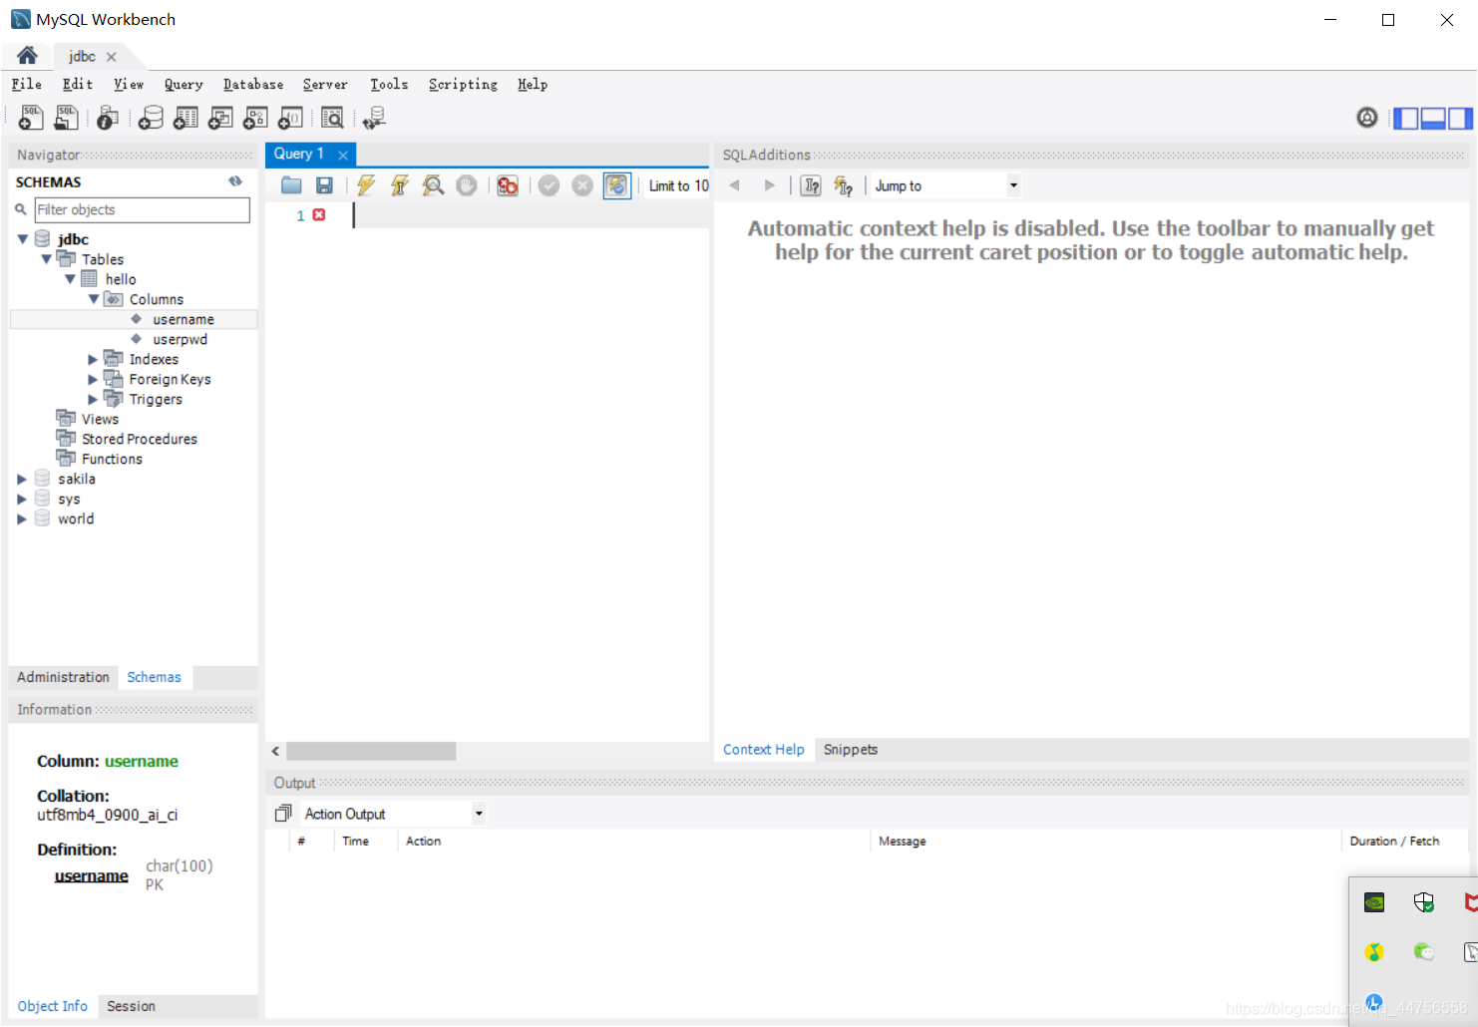Create a new function
The width and height of the screenshot is (1478, 1027).
pos(290,118)
